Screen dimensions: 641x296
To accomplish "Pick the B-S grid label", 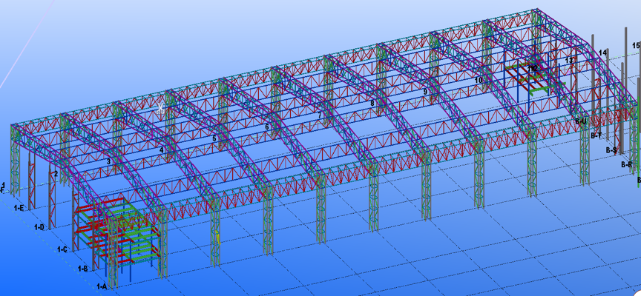I will click(611, 150).
